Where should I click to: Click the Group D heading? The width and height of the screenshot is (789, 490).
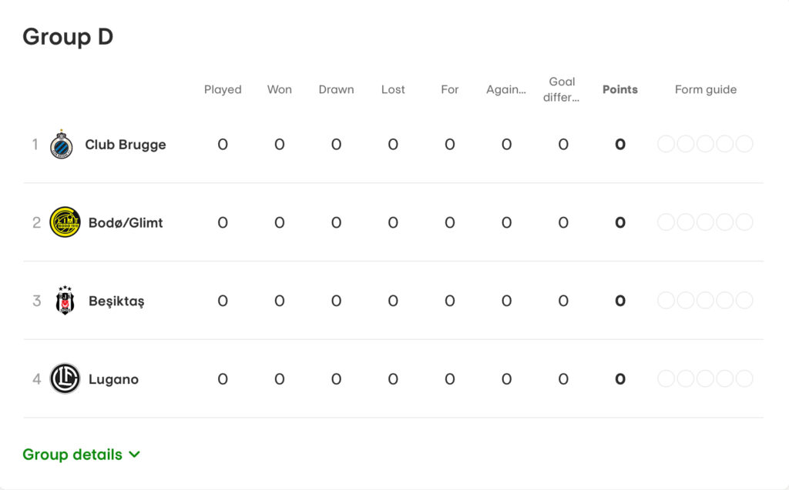tap(68, 37)
